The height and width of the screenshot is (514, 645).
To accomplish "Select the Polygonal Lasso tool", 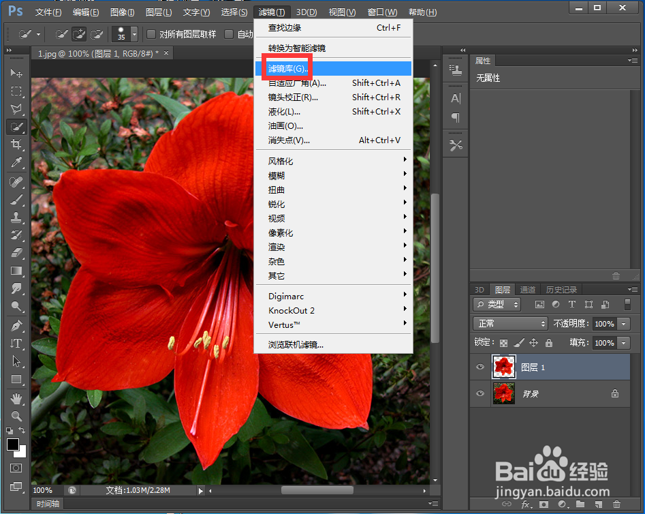I will click(x=16, y=109).
